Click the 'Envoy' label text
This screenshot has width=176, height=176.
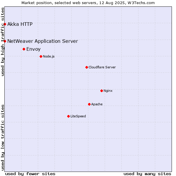point(33,49)
